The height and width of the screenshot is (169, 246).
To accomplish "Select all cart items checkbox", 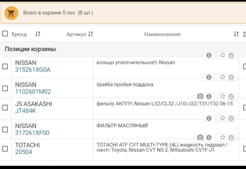I will (x=5, y=34).
